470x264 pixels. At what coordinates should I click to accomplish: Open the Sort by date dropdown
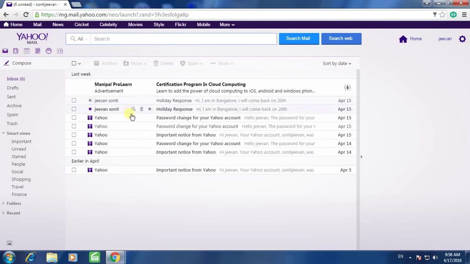pos(336,63)
